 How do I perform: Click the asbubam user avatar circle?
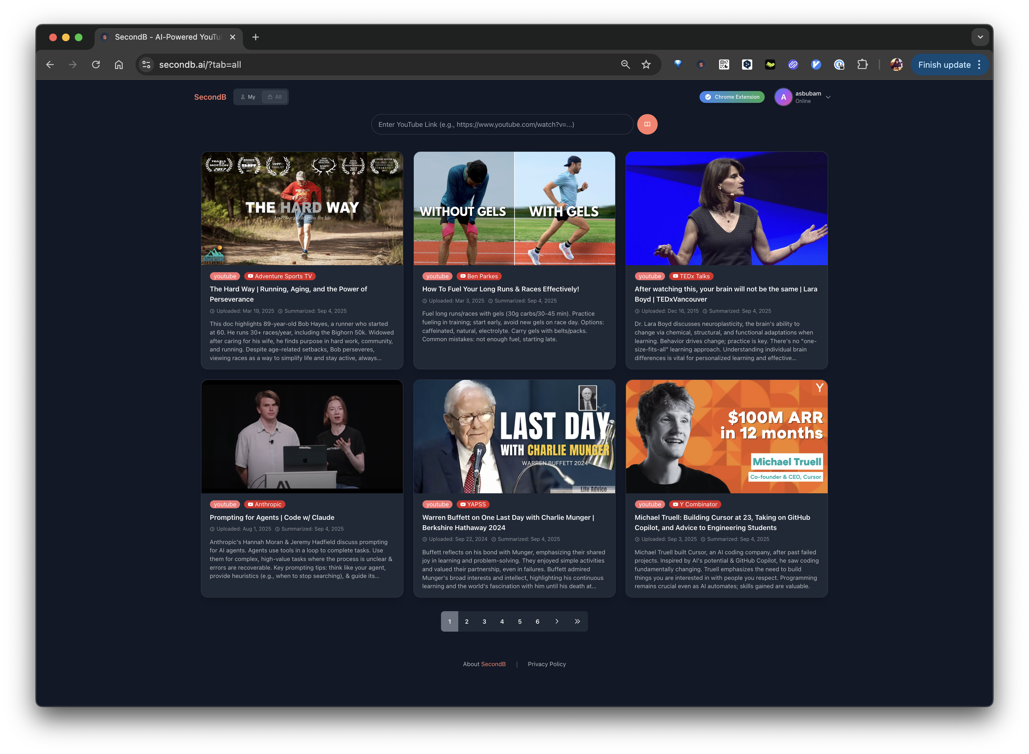tap(783, 97)
